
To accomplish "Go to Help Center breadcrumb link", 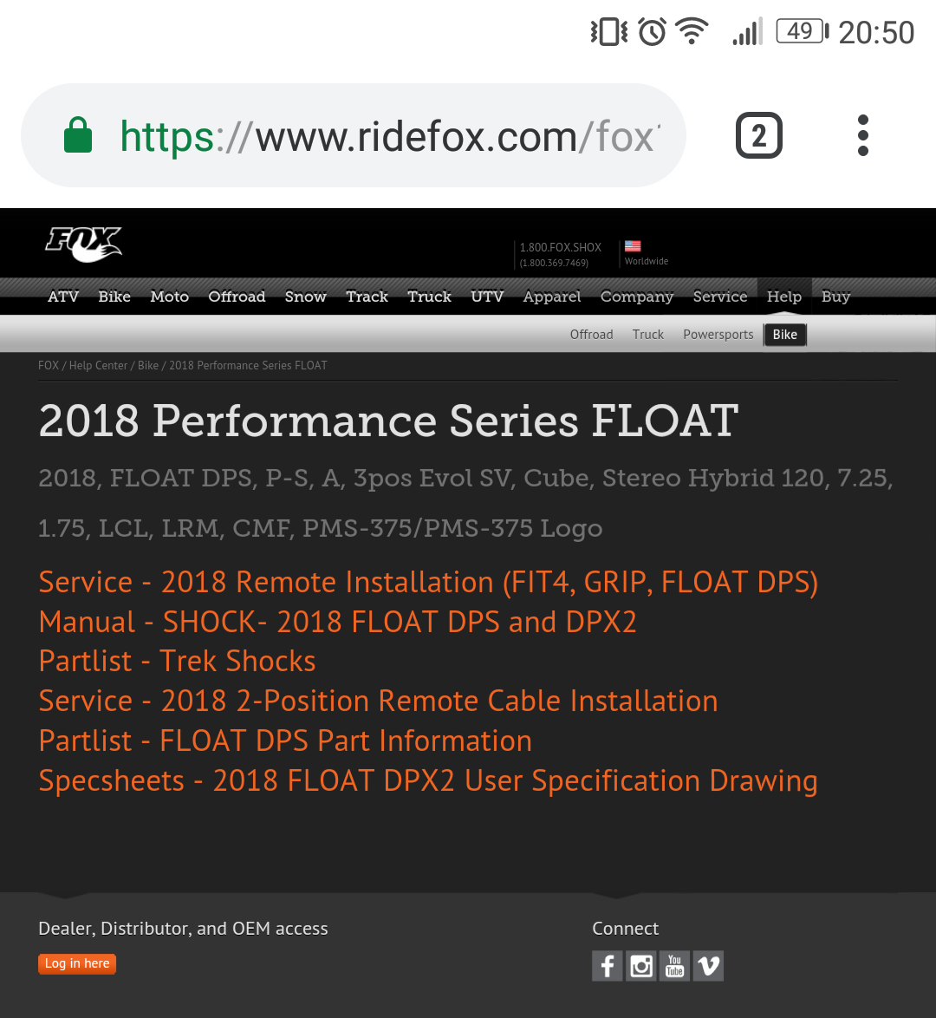I will [x=98, y=366].
